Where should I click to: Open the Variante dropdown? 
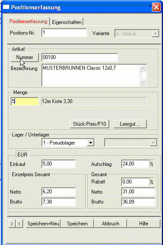[x=155, y=34]
